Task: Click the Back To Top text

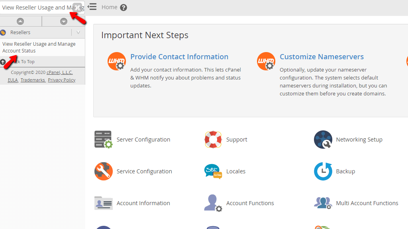Action: click(24, 62)
